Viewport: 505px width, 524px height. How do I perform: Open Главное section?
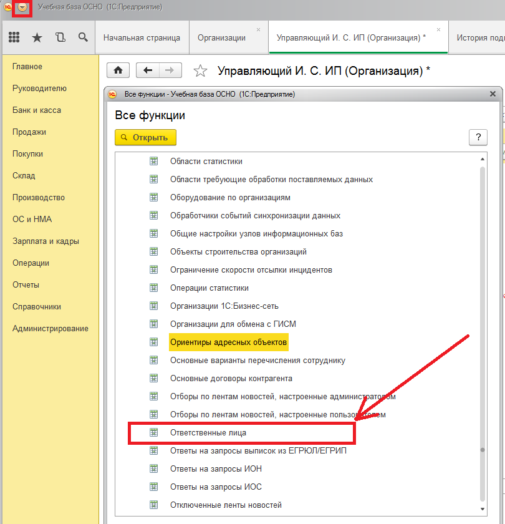[x=27, y=67]
